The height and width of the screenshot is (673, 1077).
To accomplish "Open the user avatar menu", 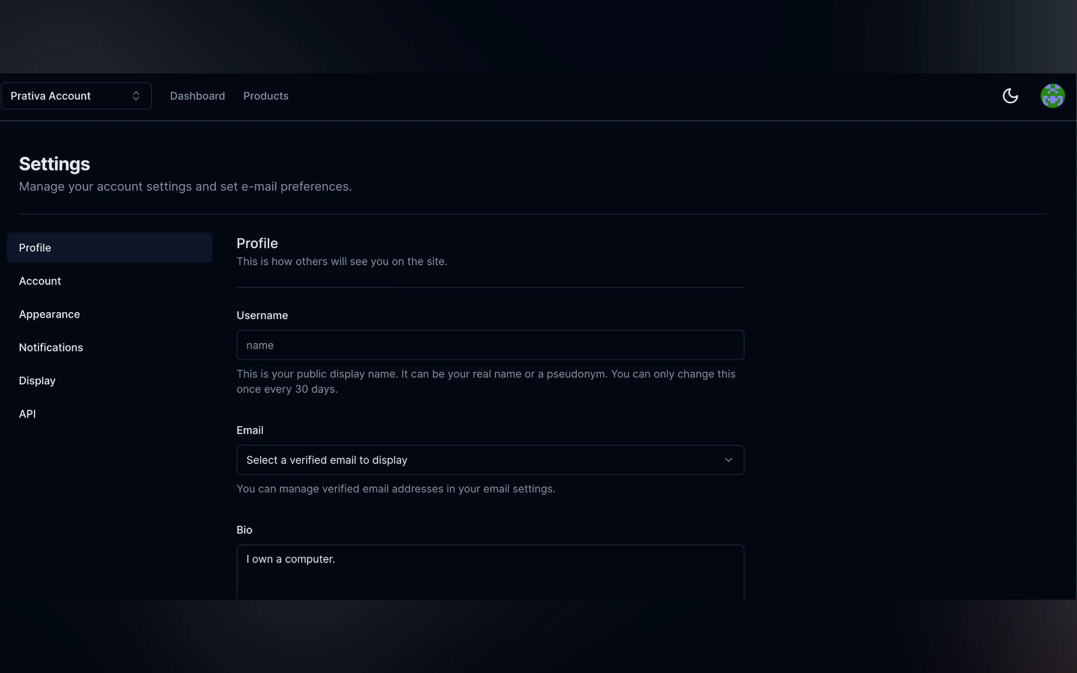I will [1052, 96].
